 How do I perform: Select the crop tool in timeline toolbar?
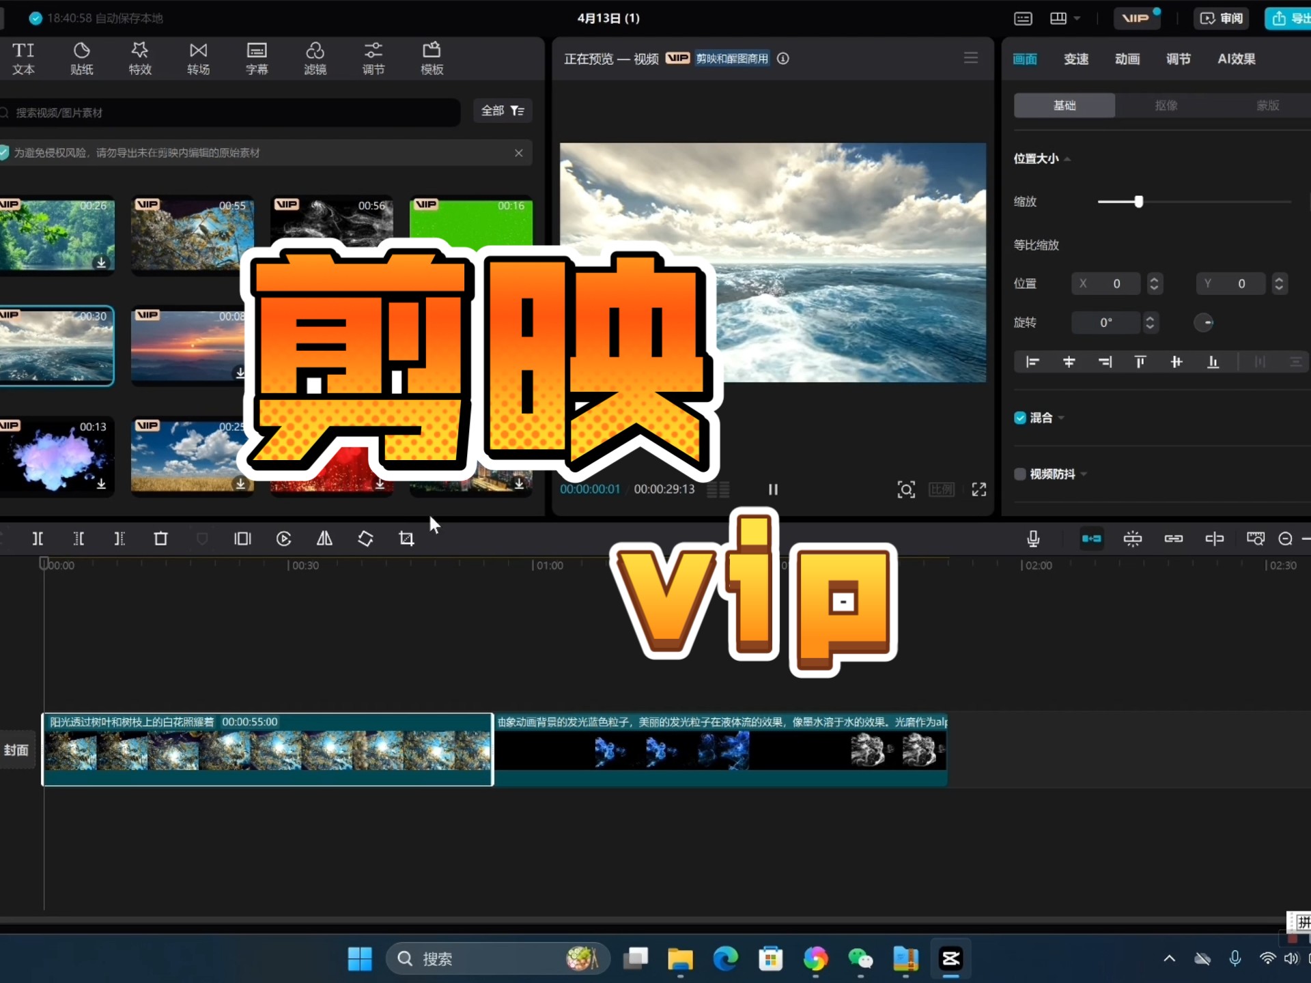coord(406,539)
